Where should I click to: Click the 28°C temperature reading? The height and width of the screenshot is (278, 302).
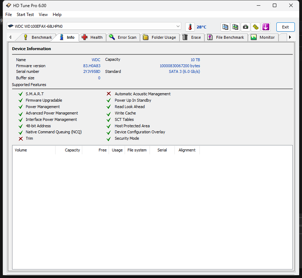[x=202, y=27]
